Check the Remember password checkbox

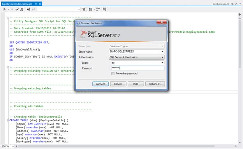point(113,73)
